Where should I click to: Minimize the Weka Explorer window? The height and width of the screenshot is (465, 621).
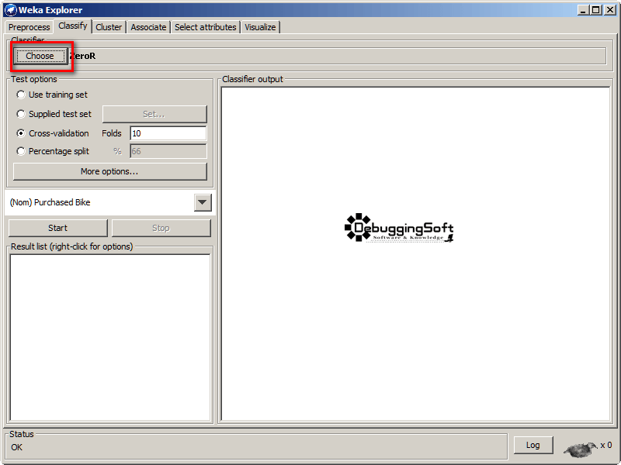point(583,10)
